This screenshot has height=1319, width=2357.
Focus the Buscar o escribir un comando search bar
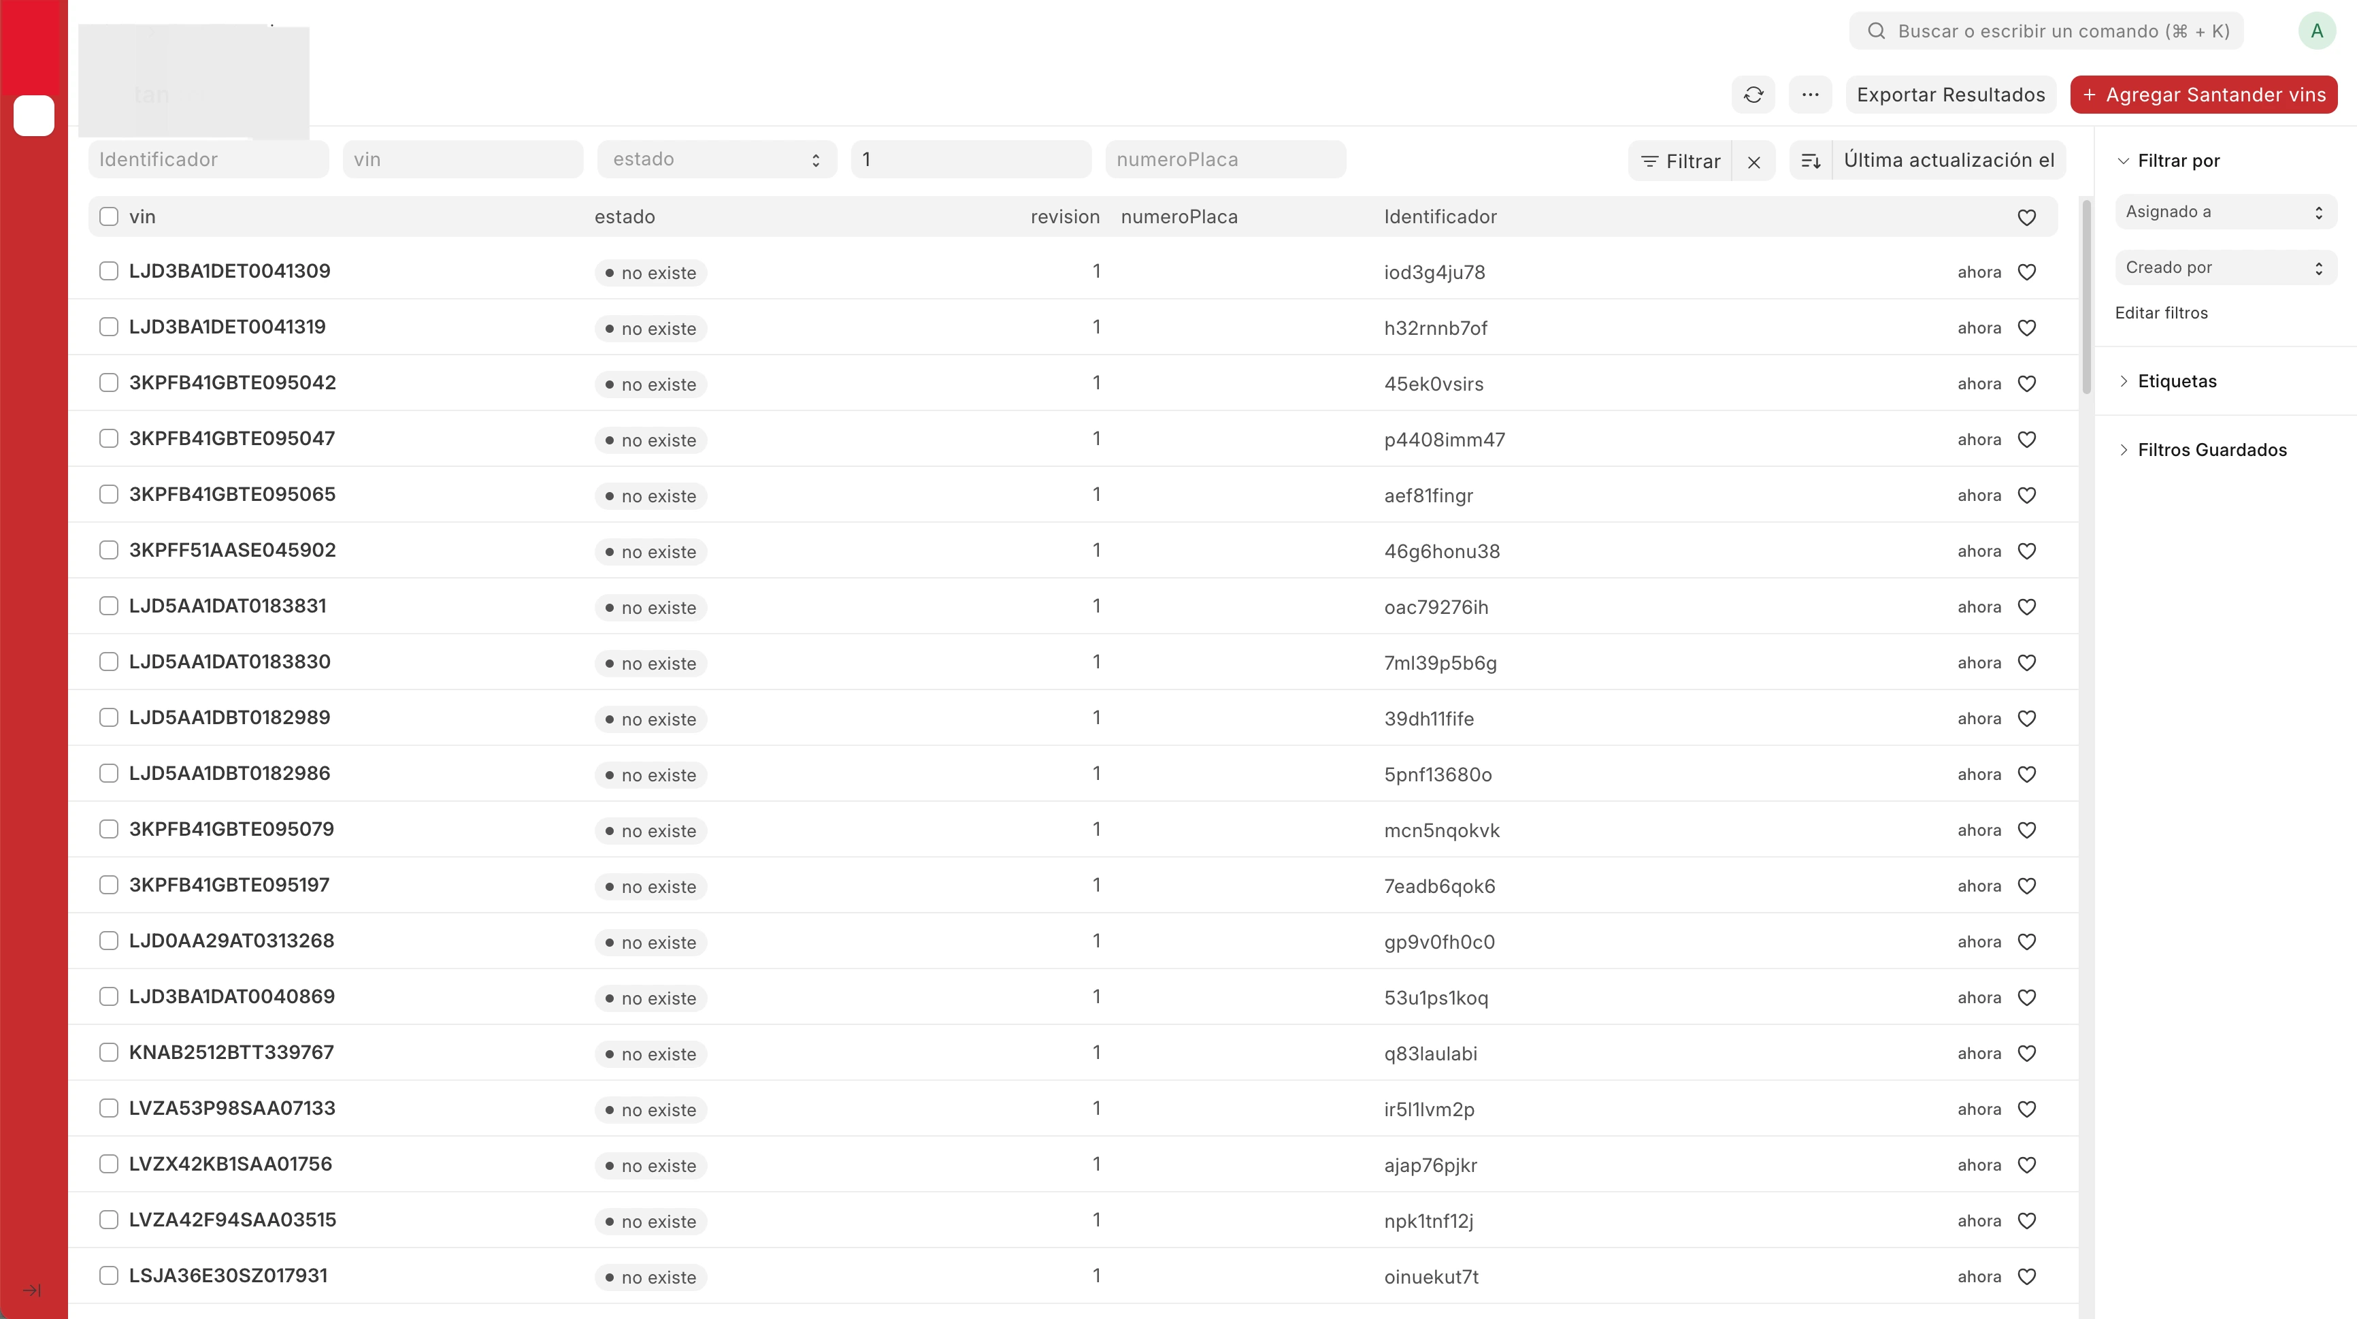(x=2046, y=31)
